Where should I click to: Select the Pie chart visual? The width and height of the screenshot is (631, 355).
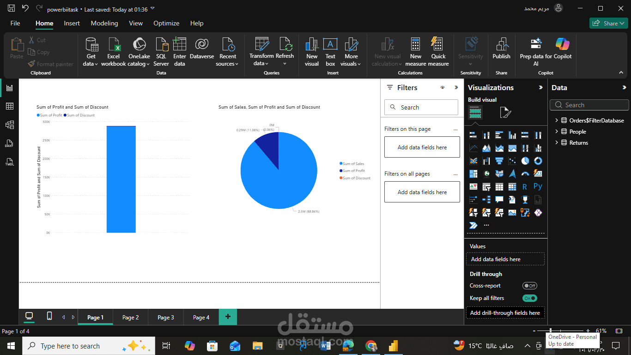tap(525, 160)
